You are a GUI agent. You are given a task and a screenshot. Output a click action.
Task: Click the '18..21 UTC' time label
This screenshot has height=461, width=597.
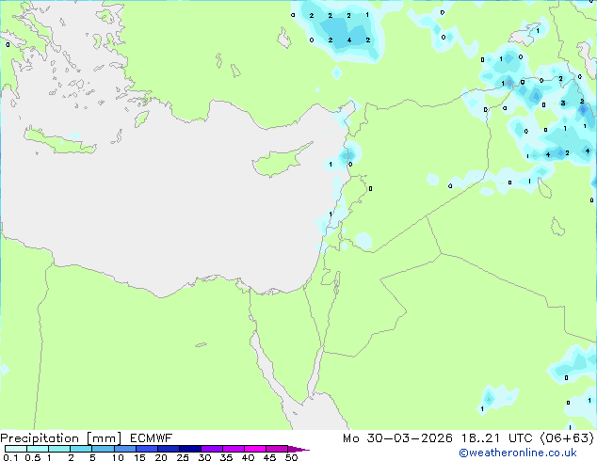click(497, 438)
